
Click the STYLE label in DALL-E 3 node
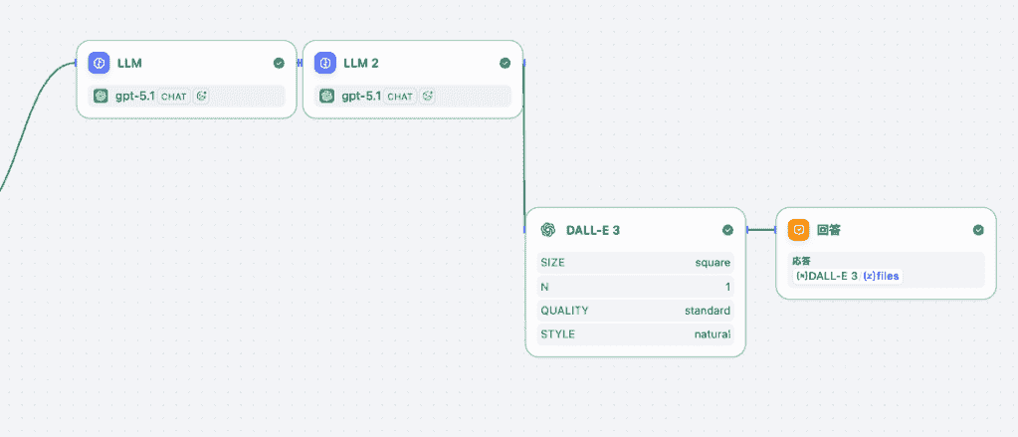(557, 334)
